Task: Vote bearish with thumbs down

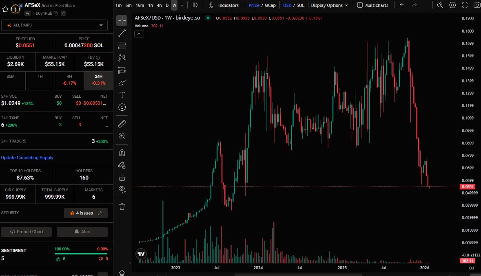Action: pyautogui.click(x=100, y=259)
